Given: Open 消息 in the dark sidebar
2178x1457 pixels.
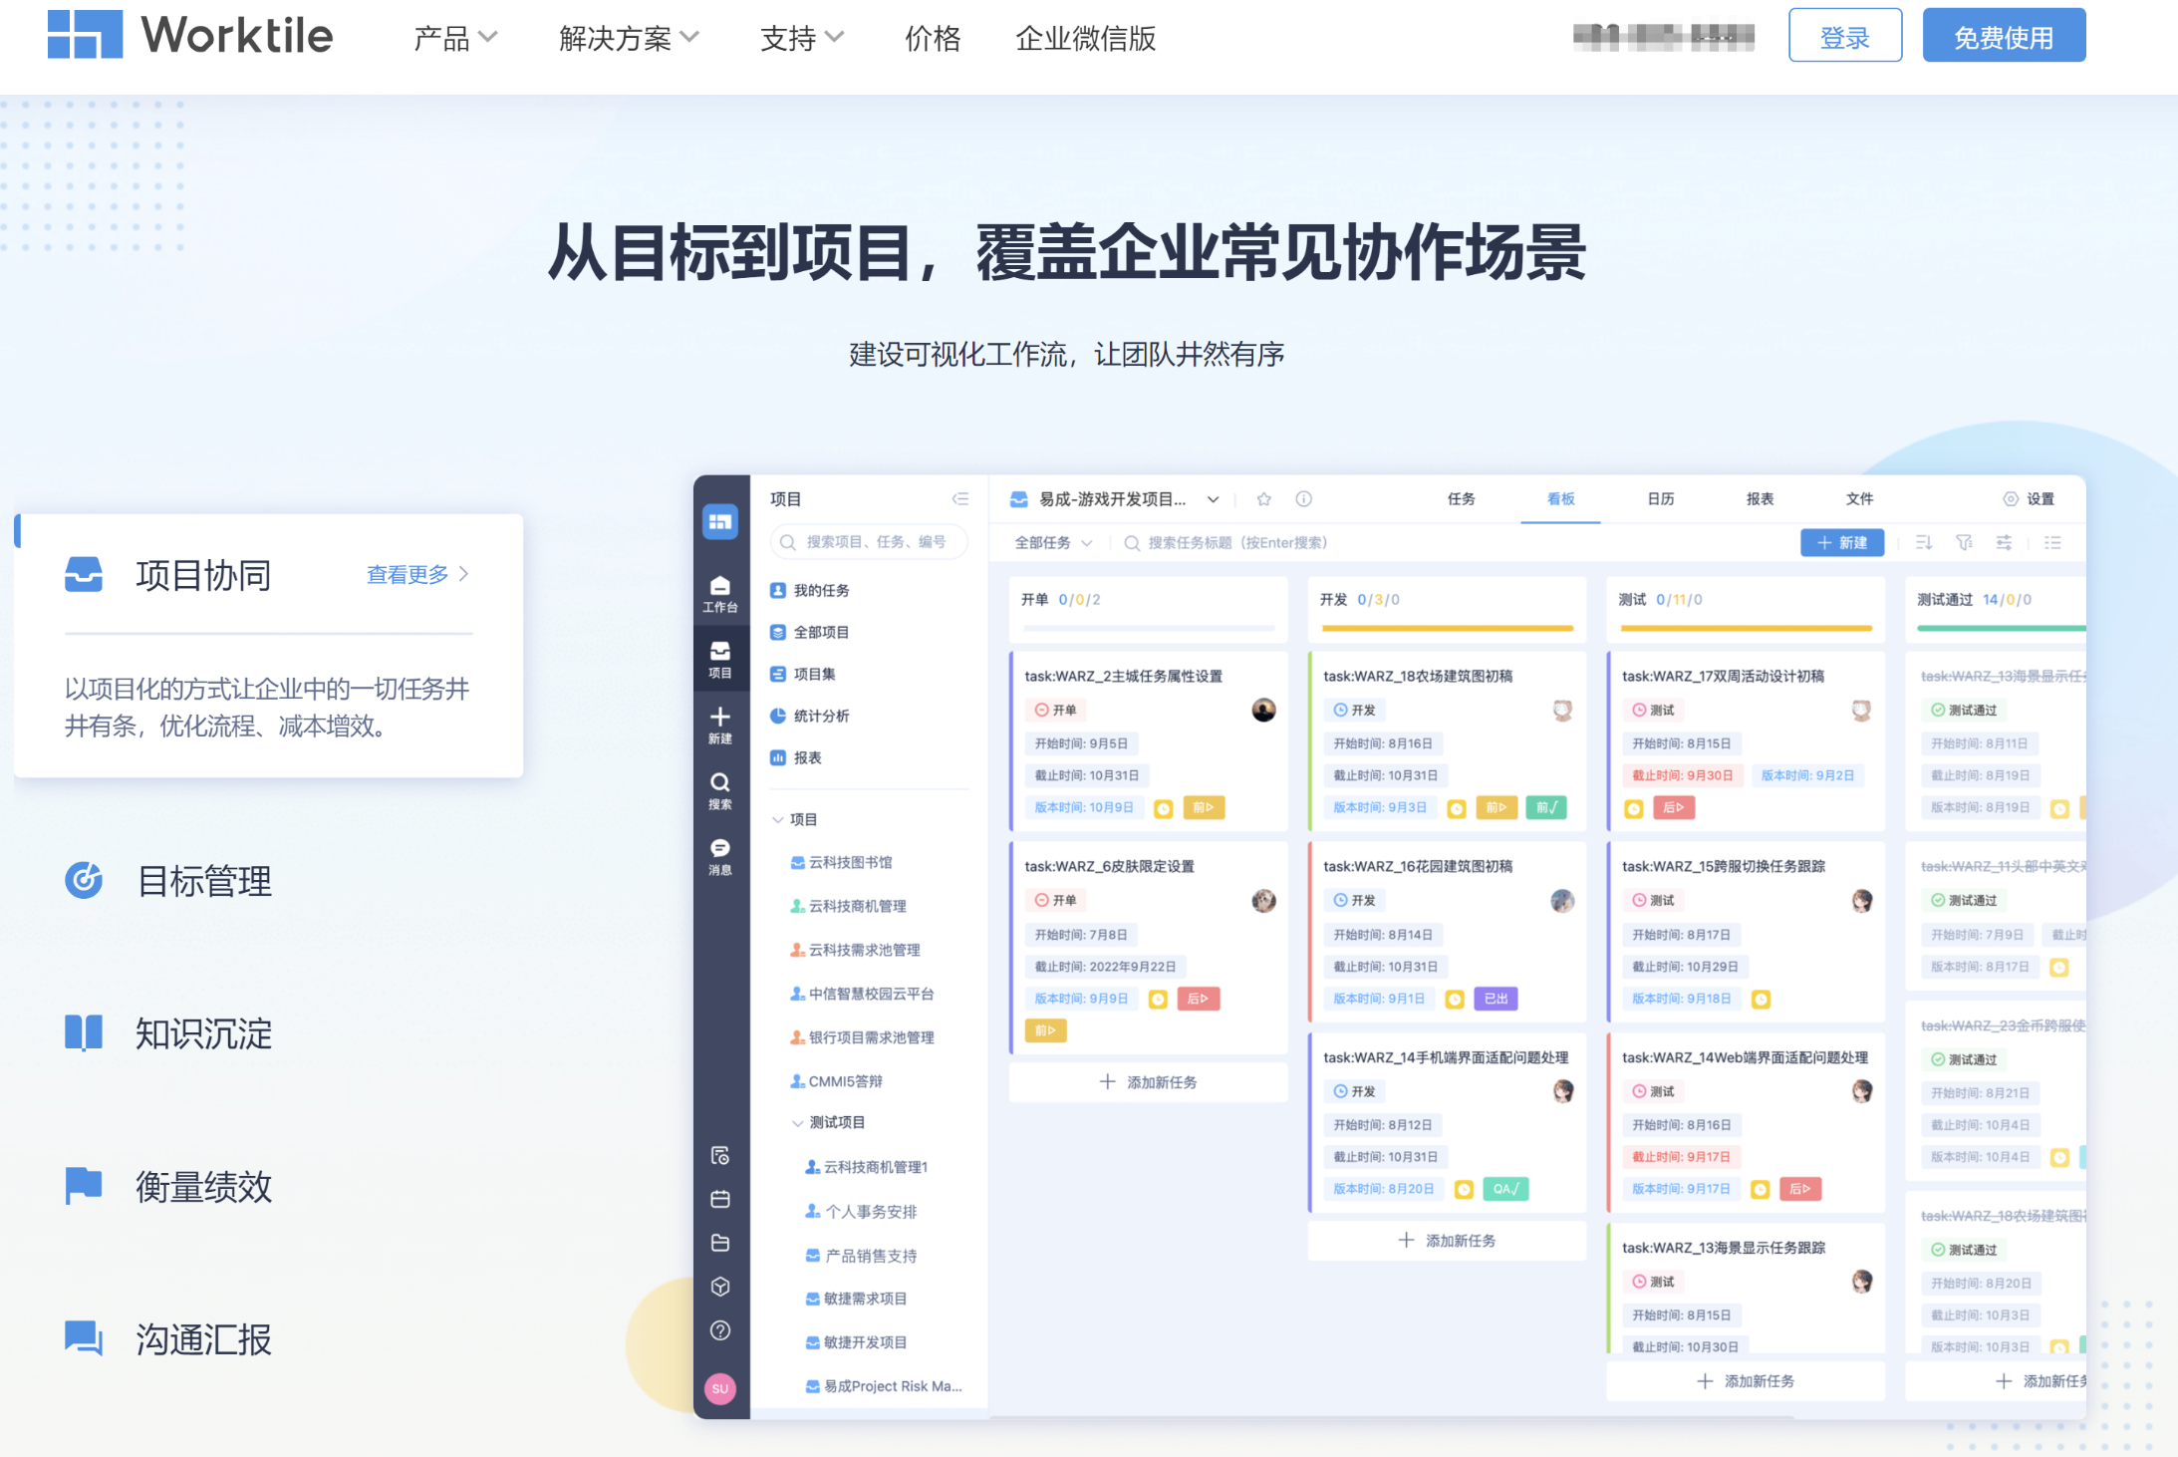Looking at the screenshot, I should (x=720, y=857).
